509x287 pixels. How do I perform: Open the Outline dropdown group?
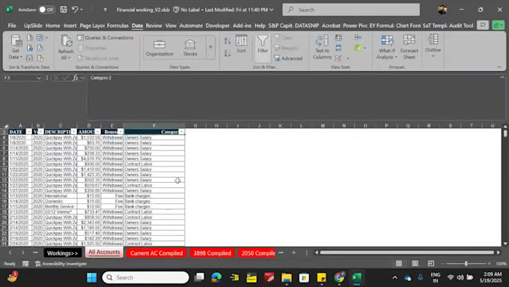point(433,46)
